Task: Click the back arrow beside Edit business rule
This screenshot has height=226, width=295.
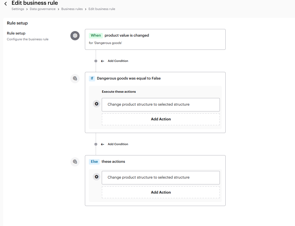Action: 6,4
